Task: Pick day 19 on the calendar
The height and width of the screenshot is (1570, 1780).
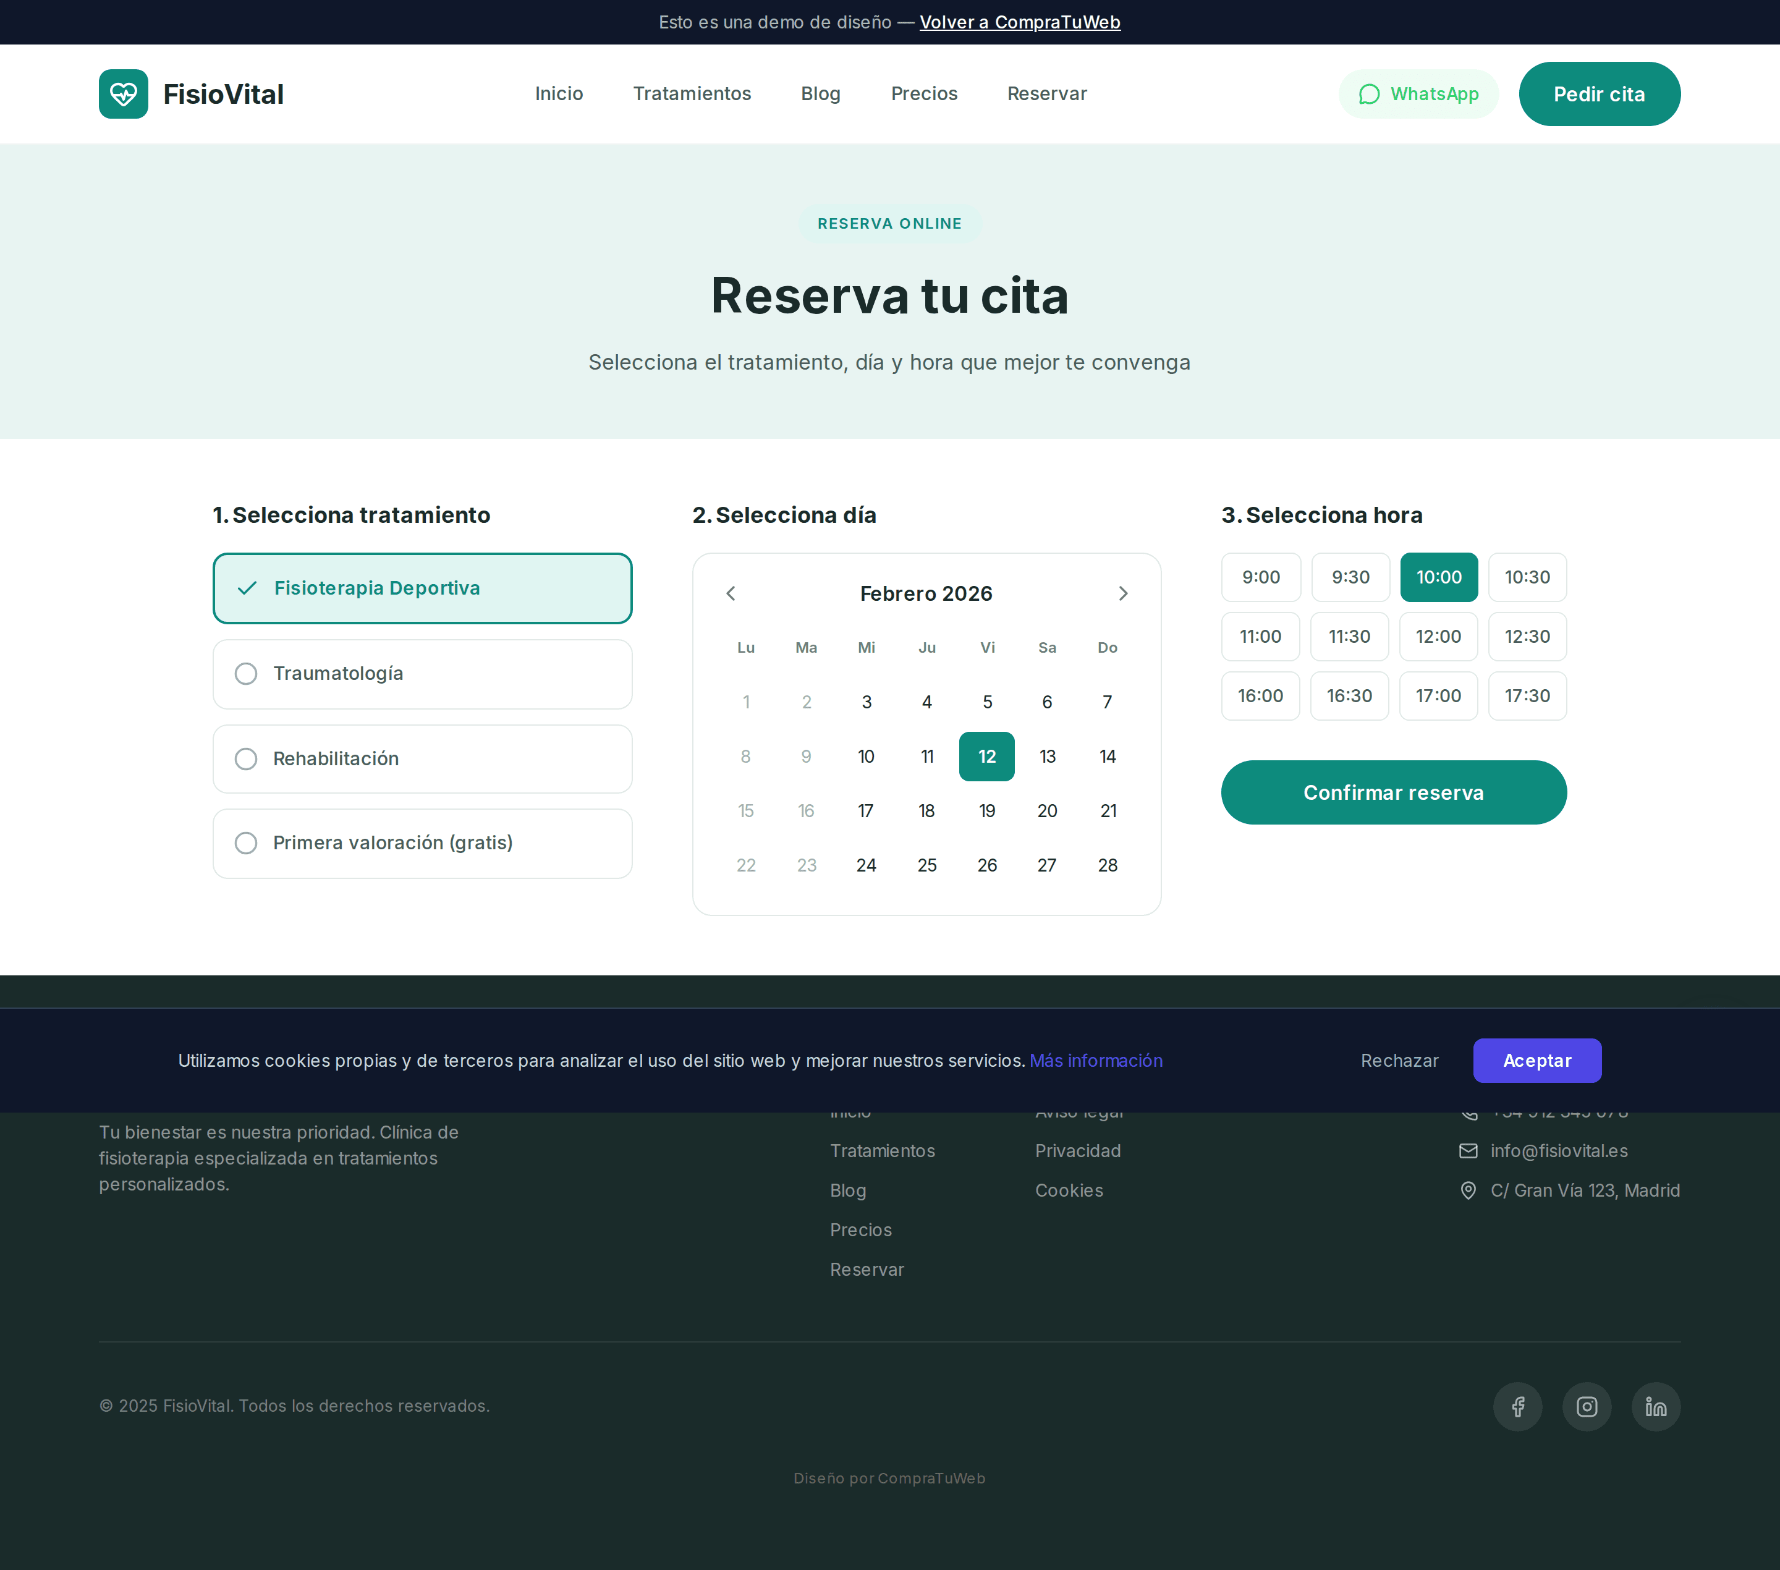Action: [x=986, y=811]
